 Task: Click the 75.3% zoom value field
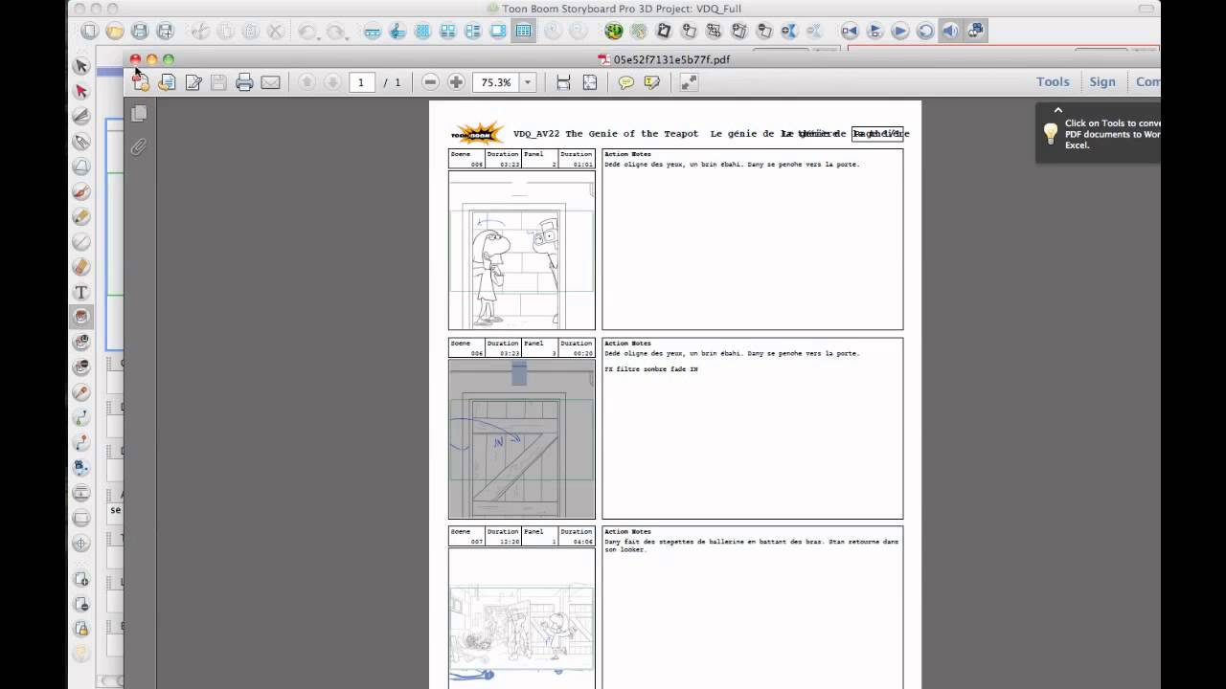click(495, 82)
